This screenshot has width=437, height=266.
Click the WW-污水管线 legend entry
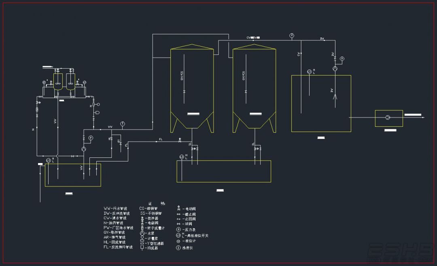[x=115, y=208]
